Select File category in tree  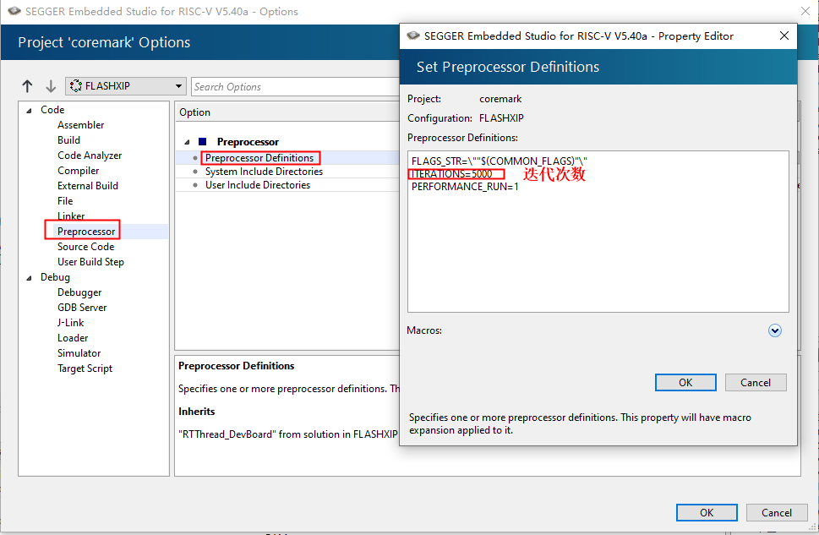pos(65,200)
